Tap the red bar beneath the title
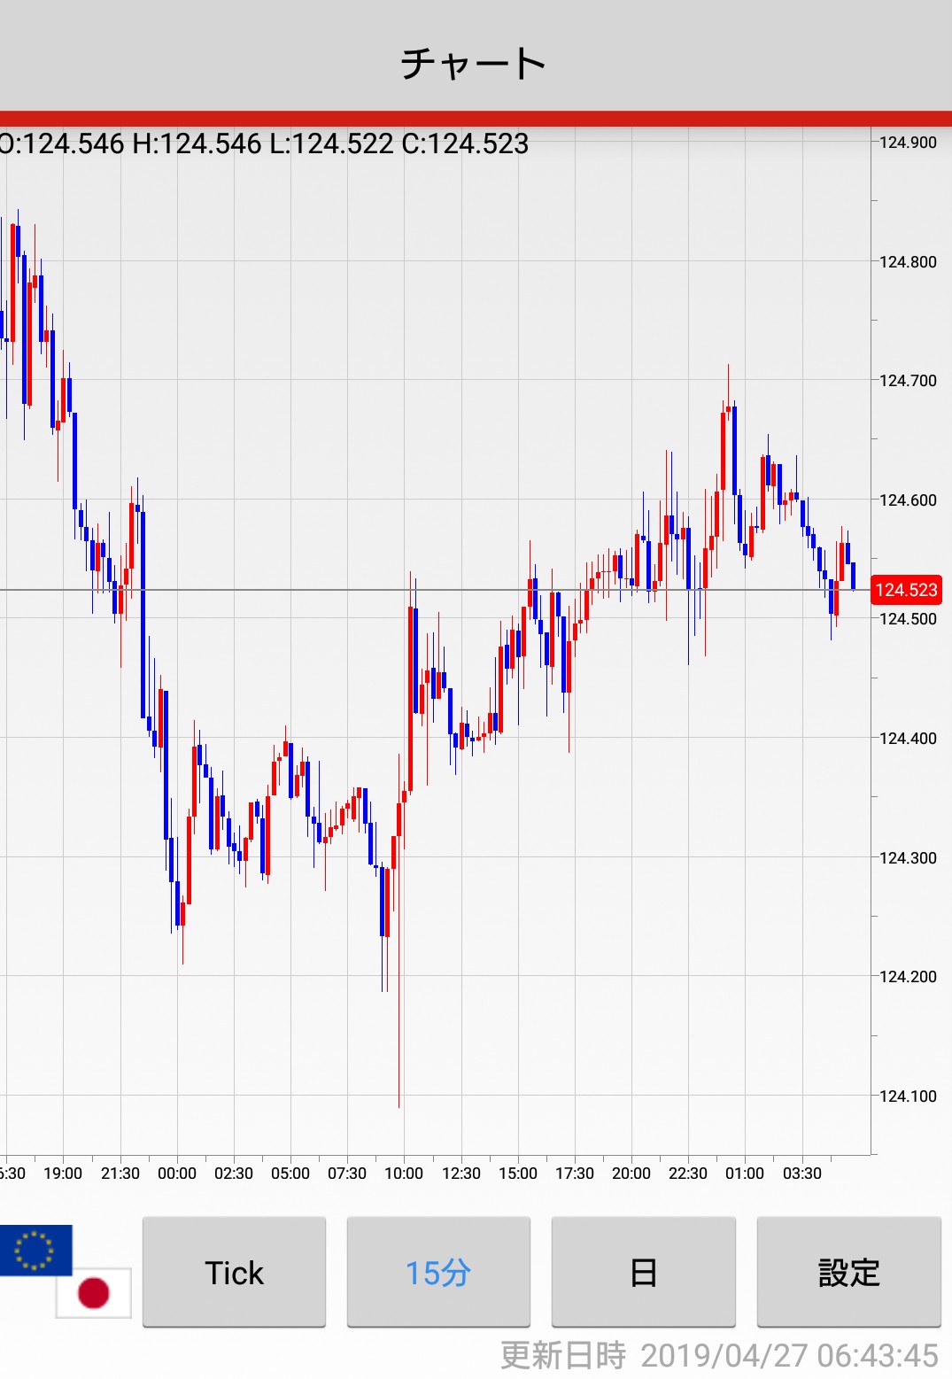This screenshot has width=952, height=1379. point(476,119)
